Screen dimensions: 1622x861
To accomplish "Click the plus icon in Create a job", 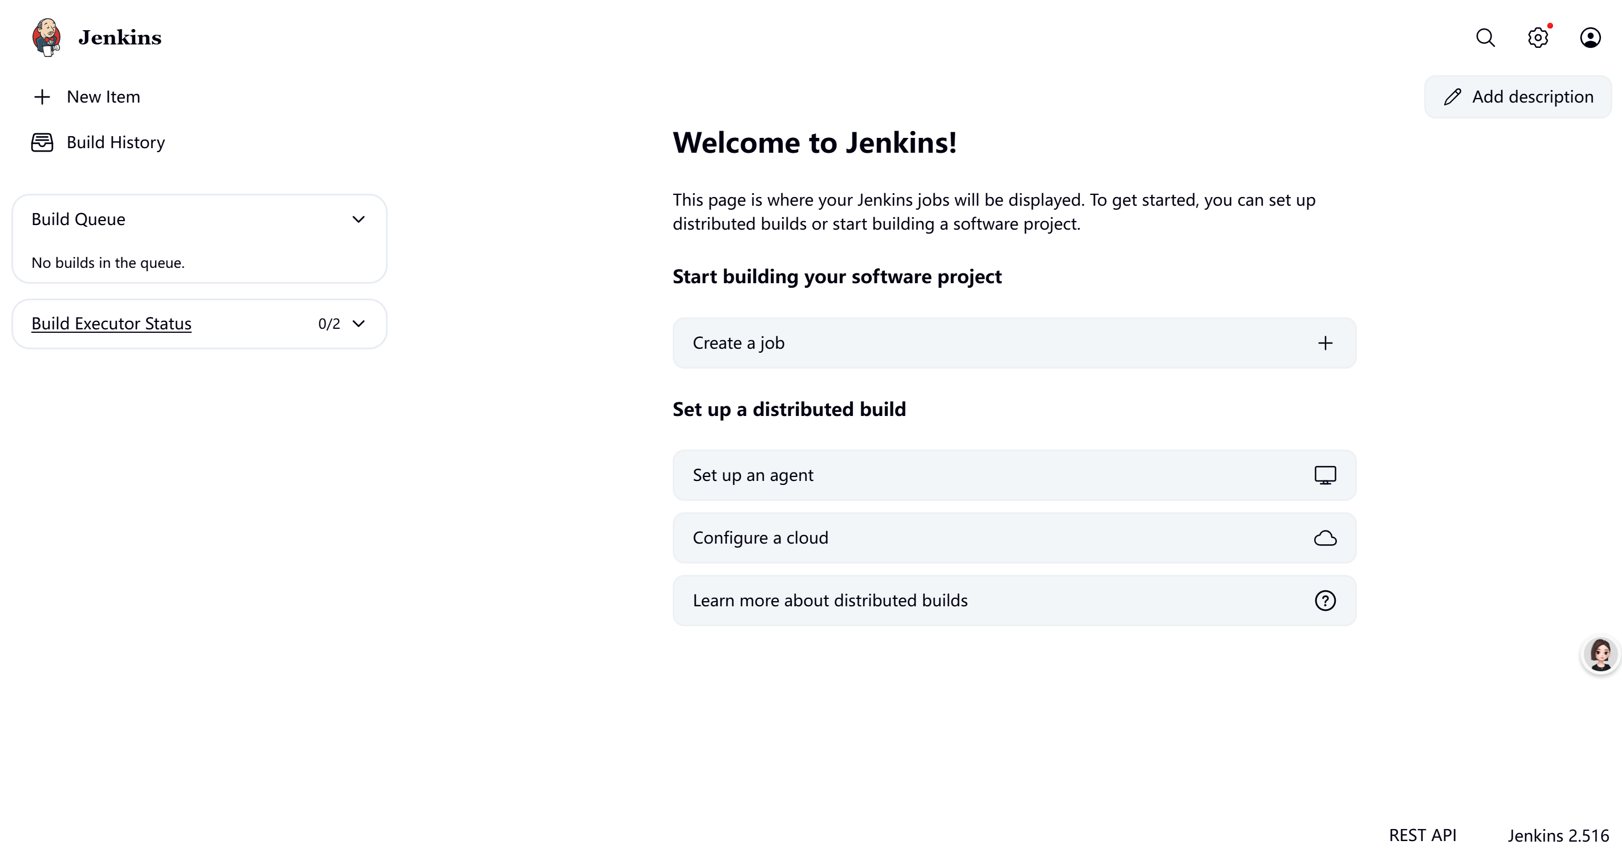I will pyautogui.click(x=1325, y=343).
